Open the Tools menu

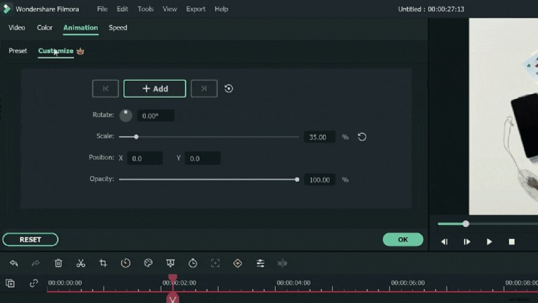(x=145, y=9)
